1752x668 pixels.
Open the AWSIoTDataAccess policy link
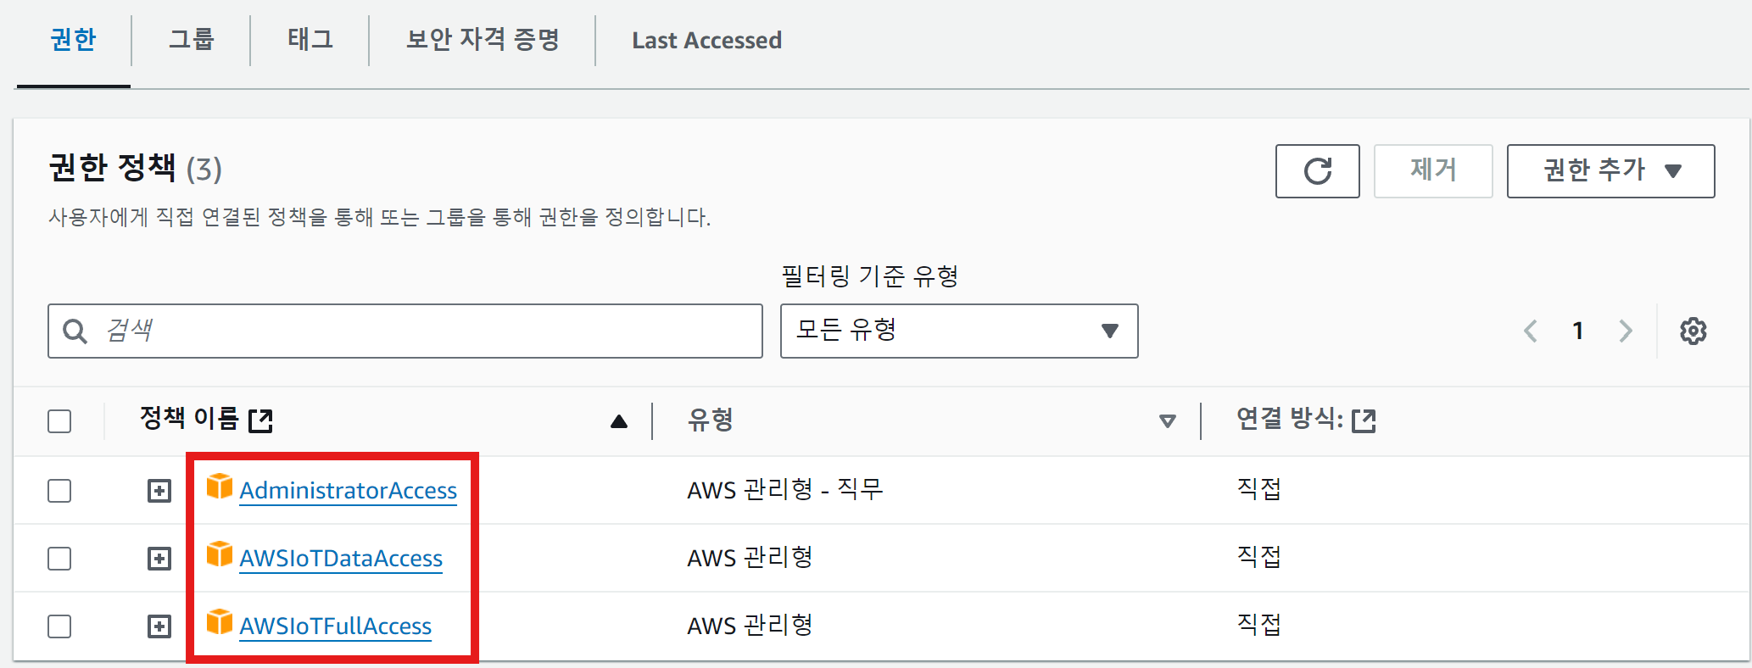(341, 559)
